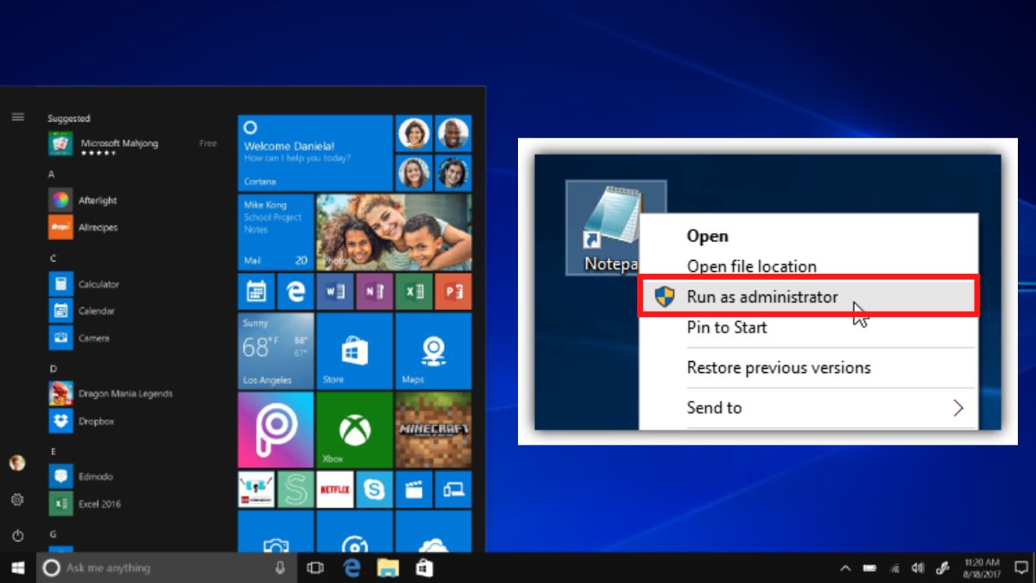1036x583 pixels.
Task: Check the battery status icon
Action: pos(869,567)
